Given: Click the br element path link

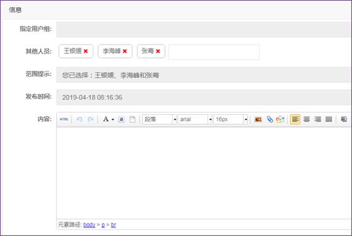Looking at the screenshot, I should [x=114, y=224].
